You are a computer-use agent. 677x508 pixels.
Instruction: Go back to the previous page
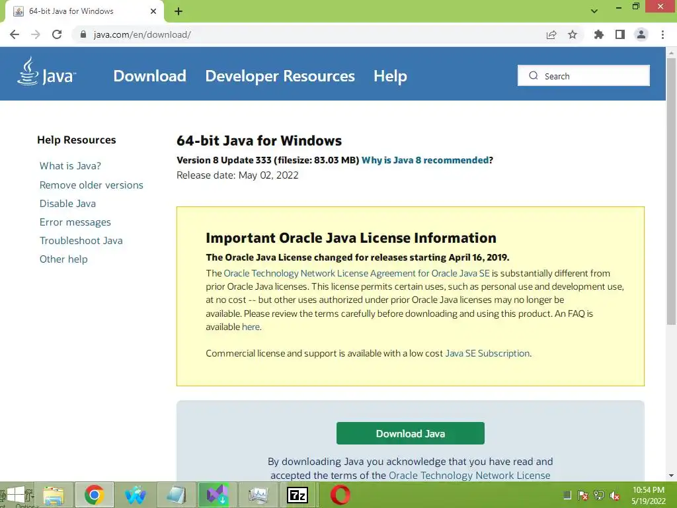[15, 34]
